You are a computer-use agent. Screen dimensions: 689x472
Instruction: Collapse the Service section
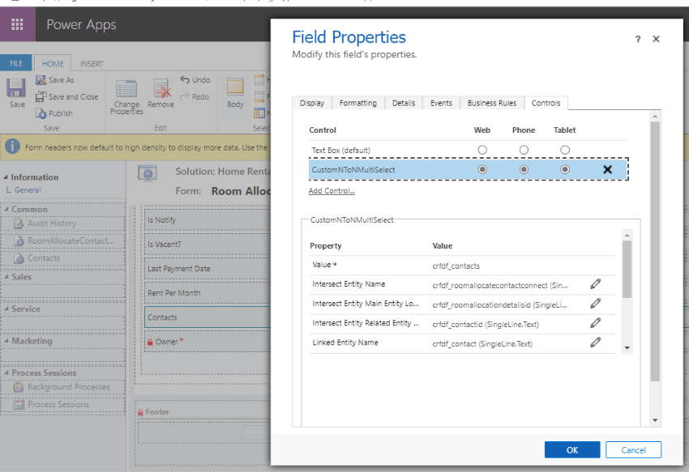[x=6, y=309]
